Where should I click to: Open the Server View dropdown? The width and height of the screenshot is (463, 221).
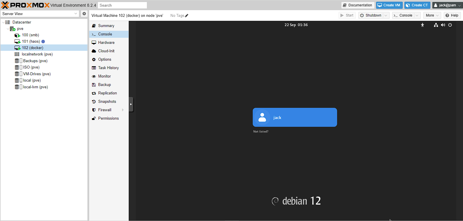click(76, 14)
